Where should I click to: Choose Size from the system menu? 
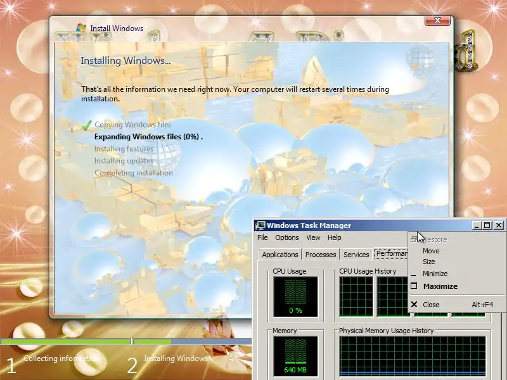(456, 262)
